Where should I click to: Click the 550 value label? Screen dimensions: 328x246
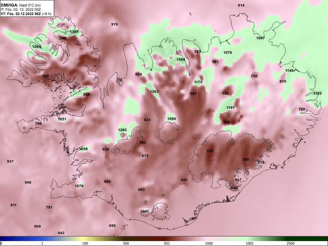246,159
